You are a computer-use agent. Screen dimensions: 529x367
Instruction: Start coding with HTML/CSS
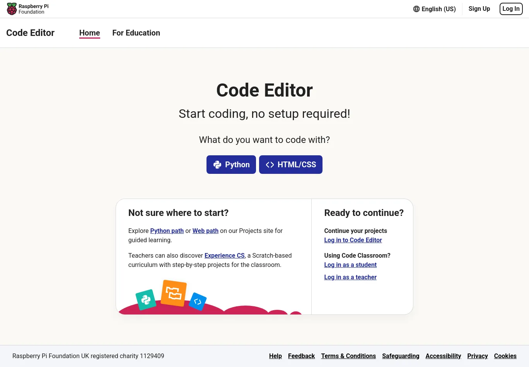tap(291, 165)
